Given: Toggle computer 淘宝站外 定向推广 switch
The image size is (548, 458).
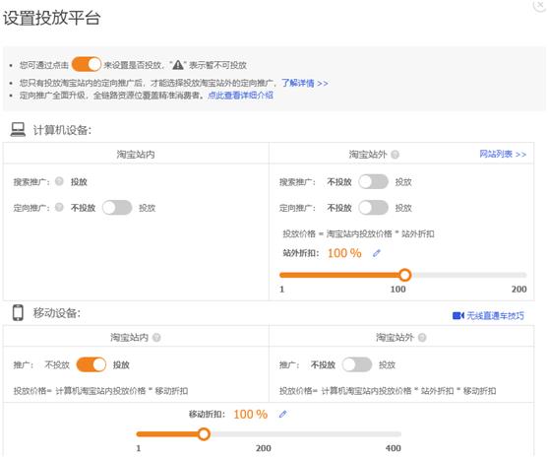Looking at the screenshot, I should click(x=373, y=208).
